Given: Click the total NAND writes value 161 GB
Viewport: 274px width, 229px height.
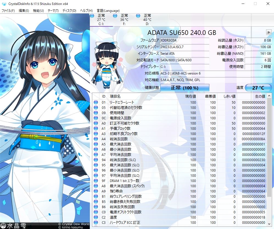Looking at the screenshot, I should (x=258, y=54).
